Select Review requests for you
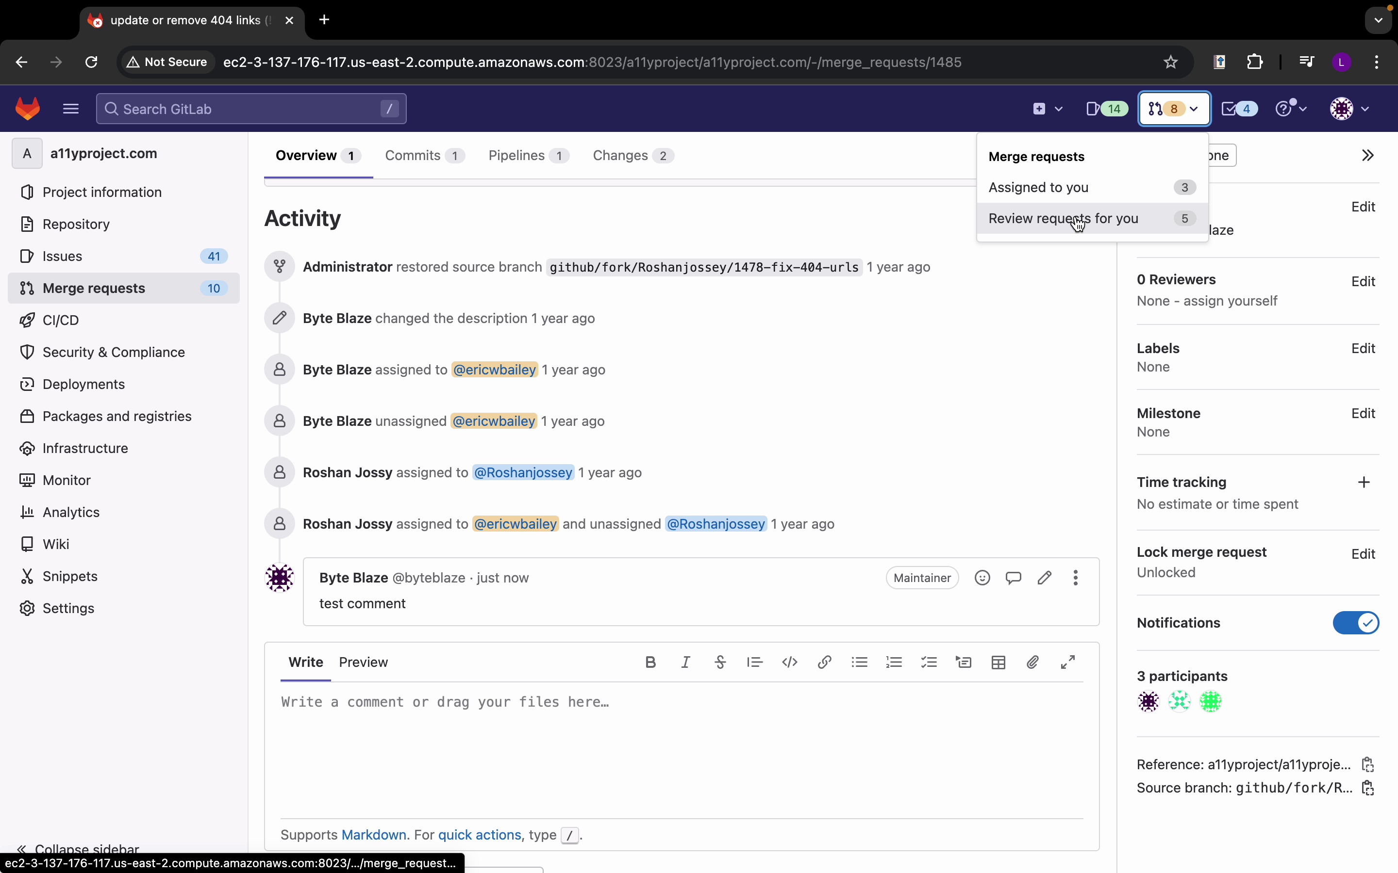Screen dimensions: 1398x873 pos(1063,218)
